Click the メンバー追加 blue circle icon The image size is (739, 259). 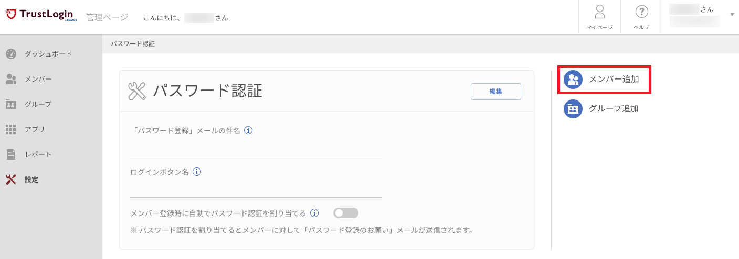coord(573,80)
